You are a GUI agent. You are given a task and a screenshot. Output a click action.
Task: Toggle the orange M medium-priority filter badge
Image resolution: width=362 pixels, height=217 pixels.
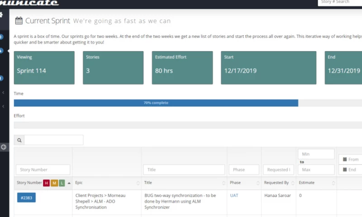[x=54, y=183]
